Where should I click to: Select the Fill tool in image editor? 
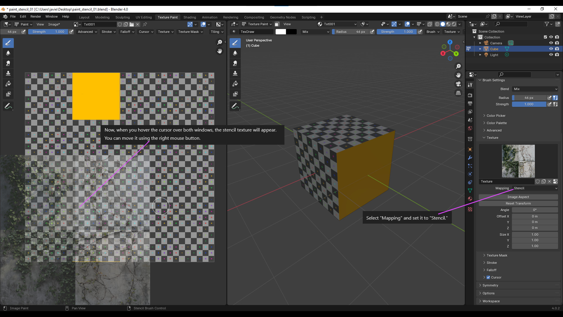pos(8,84)
